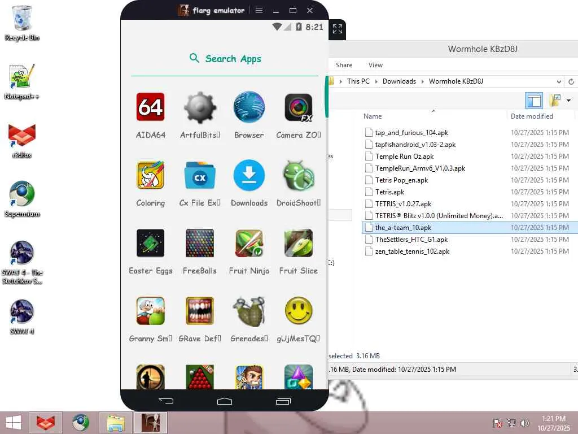Launch Camera ZOOM FX app
Screen dimensions: 578x434
(299, 107)
